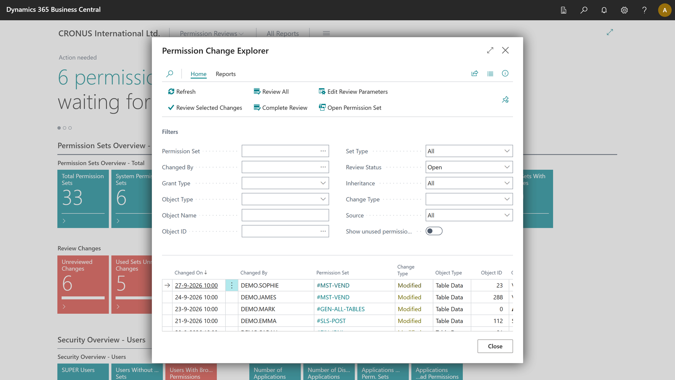Open settings gear in top bar
Image resolution: width=675 pixels, height=380 pixels.
tap(624, 10)
